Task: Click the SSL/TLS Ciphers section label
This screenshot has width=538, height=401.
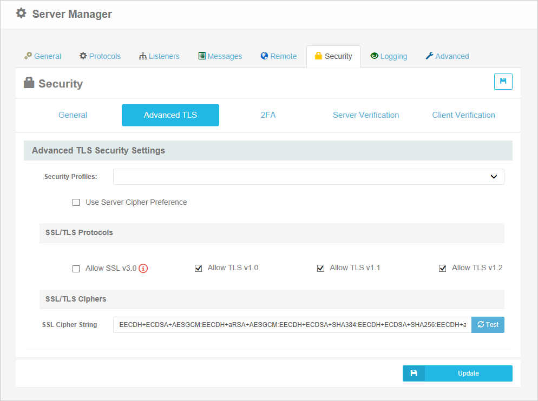Action: [76, 299]
